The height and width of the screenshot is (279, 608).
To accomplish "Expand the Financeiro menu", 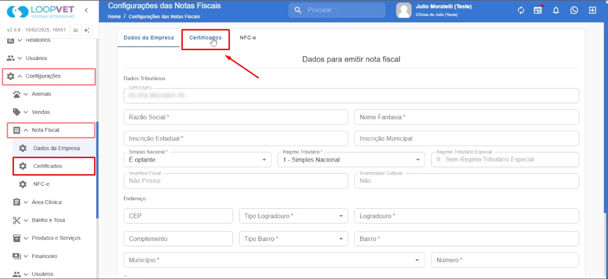I will click(26, 256).
